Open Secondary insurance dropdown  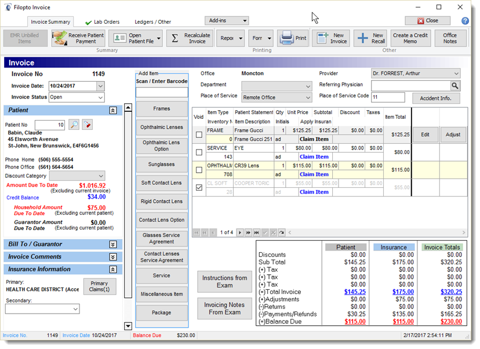[75, 309]
